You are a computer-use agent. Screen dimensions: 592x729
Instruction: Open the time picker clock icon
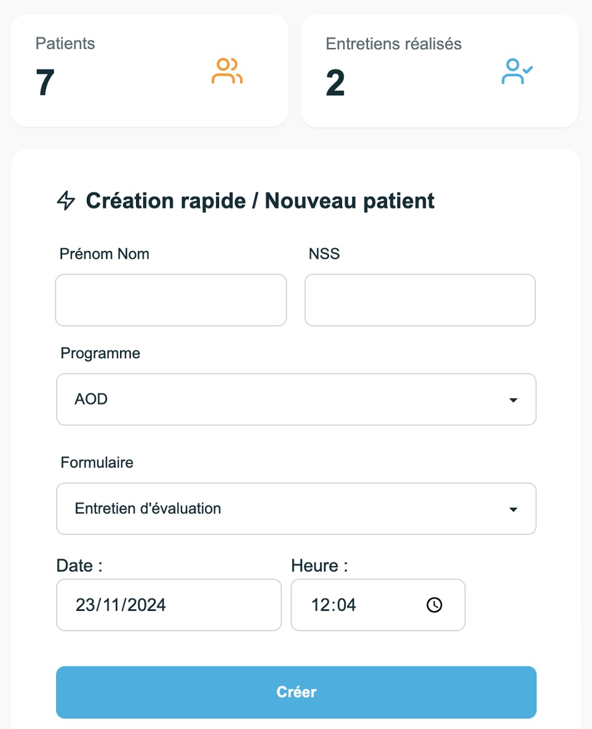[434, 605]
